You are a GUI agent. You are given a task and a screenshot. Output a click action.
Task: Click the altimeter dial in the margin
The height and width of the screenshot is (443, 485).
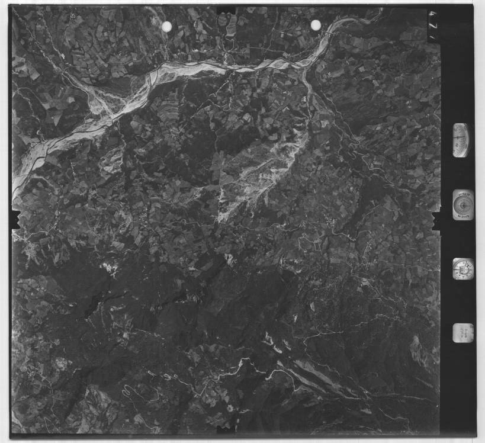[x=461, y=140]
